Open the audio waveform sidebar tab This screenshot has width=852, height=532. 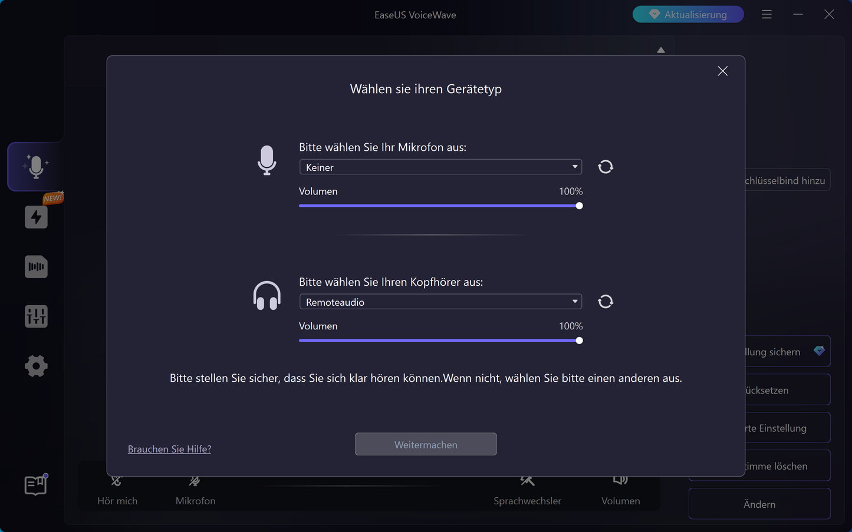[x=36, y=267]
